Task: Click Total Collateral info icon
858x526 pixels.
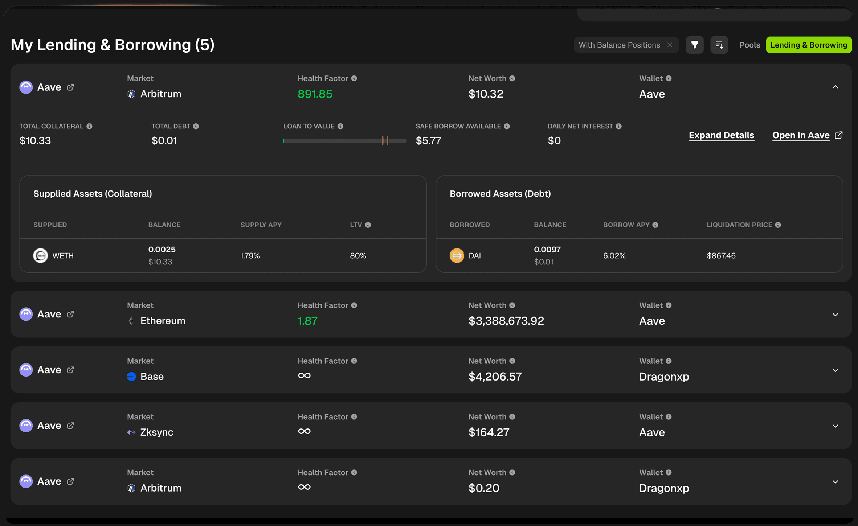Action: click(89, 126)
